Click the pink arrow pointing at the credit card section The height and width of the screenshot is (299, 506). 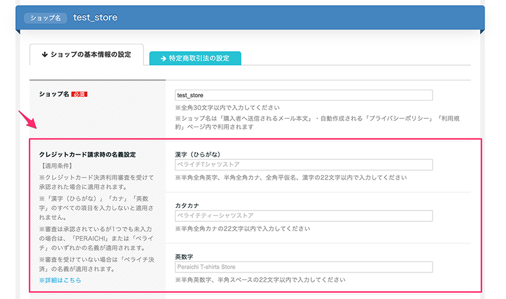click(x=27, y=120)
